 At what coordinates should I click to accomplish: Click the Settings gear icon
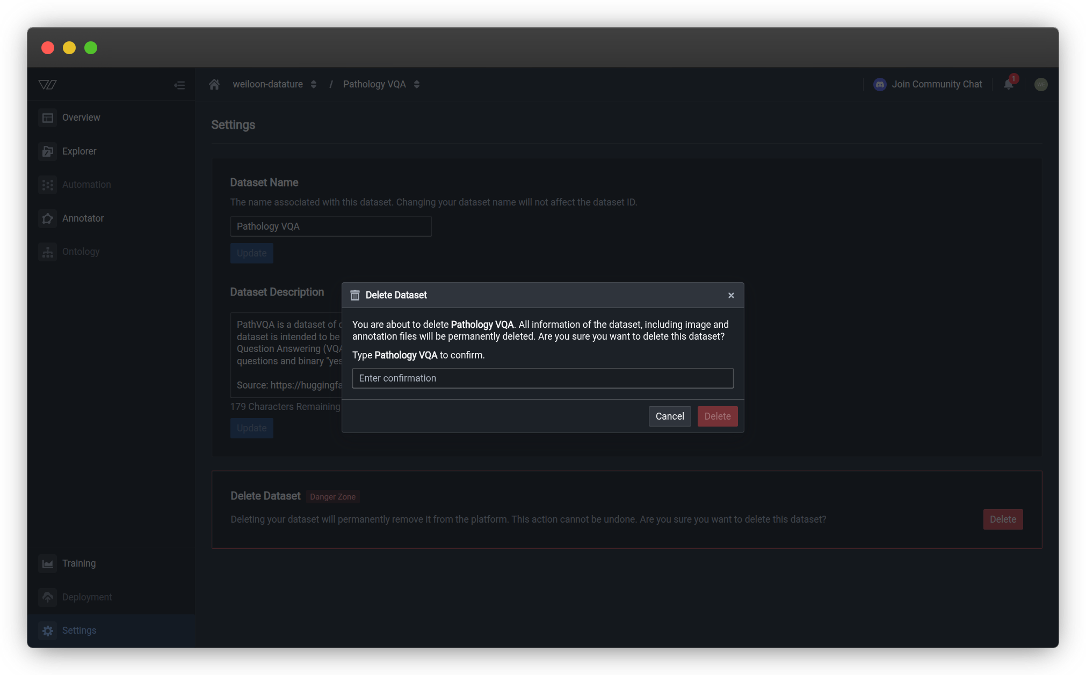pos(48,630)
